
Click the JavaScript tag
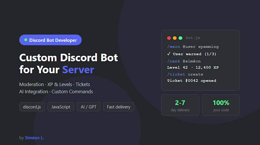[x=61, y=107]
